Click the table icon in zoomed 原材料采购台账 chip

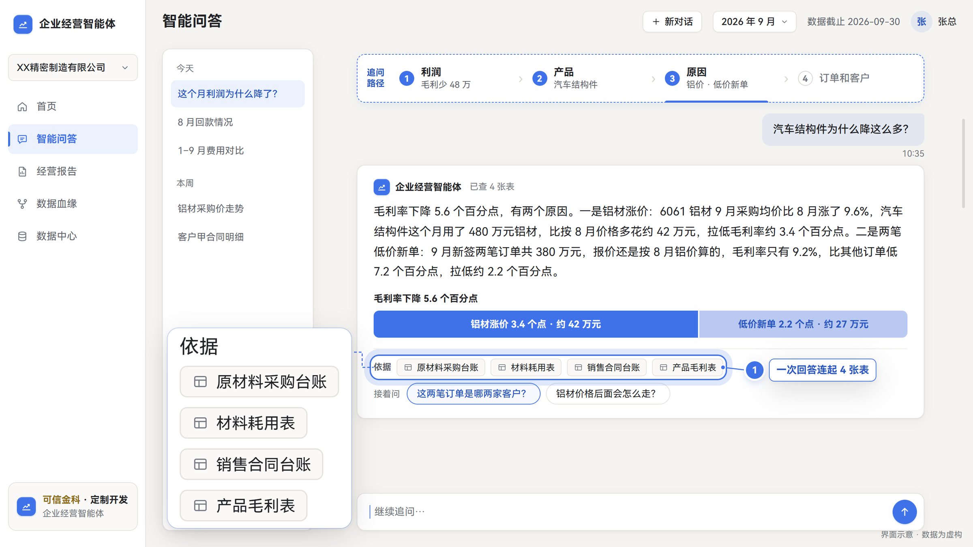[x=200, y=382]
